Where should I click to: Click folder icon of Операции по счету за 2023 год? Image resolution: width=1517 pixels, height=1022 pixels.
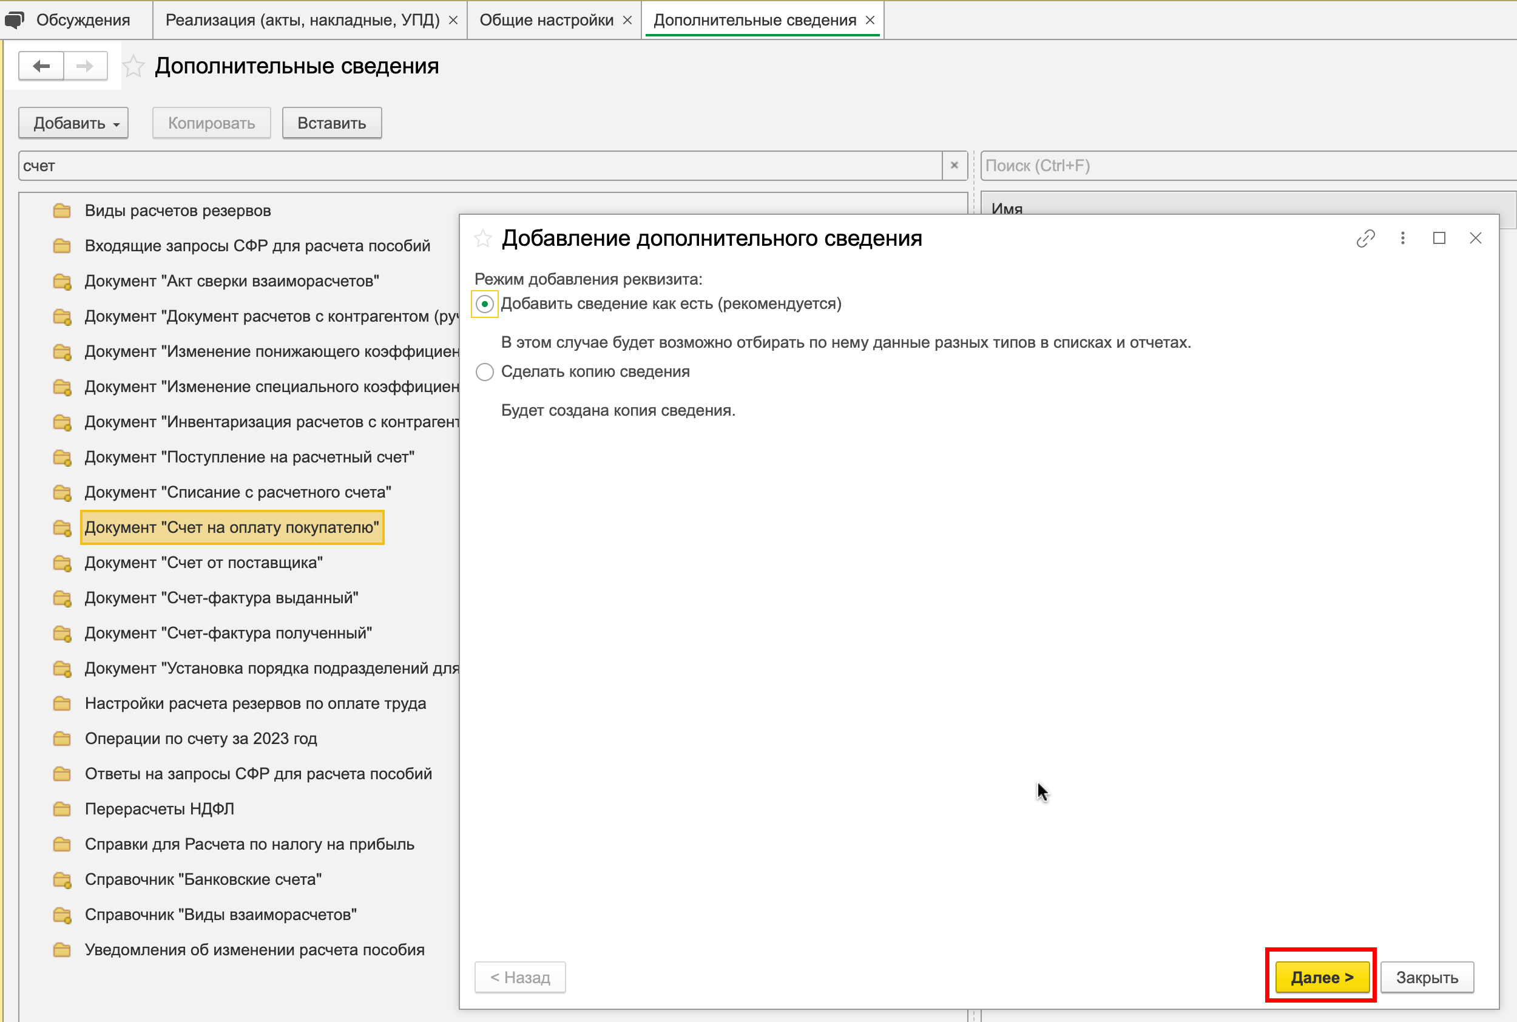click(x=62, y=739)
